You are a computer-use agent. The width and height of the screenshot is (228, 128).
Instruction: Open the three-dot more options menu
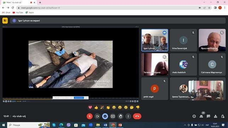click(x=128, y=116)
